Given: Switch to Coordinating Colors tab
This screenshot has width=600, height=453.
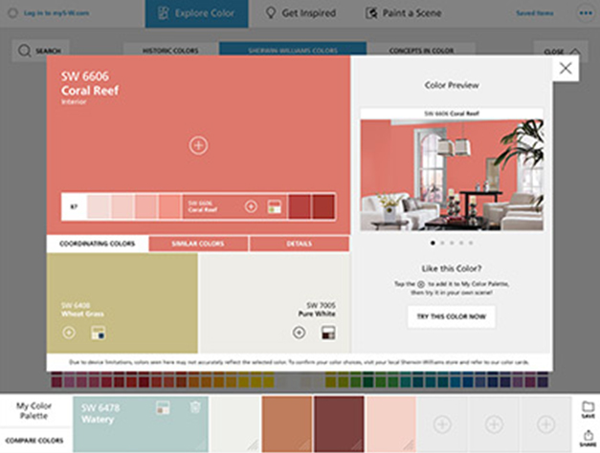Looking at the screenshot, I should click(98, 244).
